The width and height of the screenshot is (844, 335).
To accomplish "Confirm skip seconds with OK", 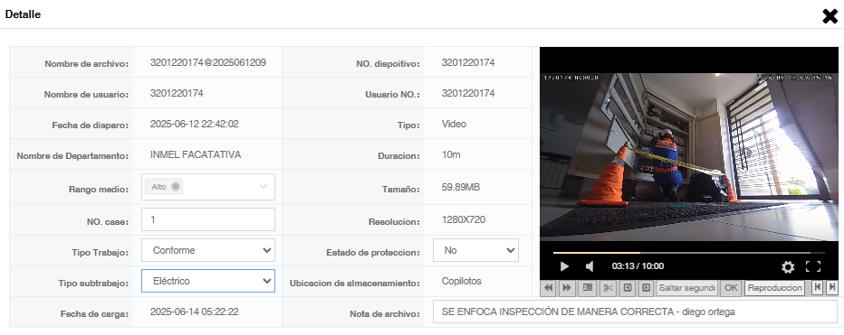I will [731, 288].
